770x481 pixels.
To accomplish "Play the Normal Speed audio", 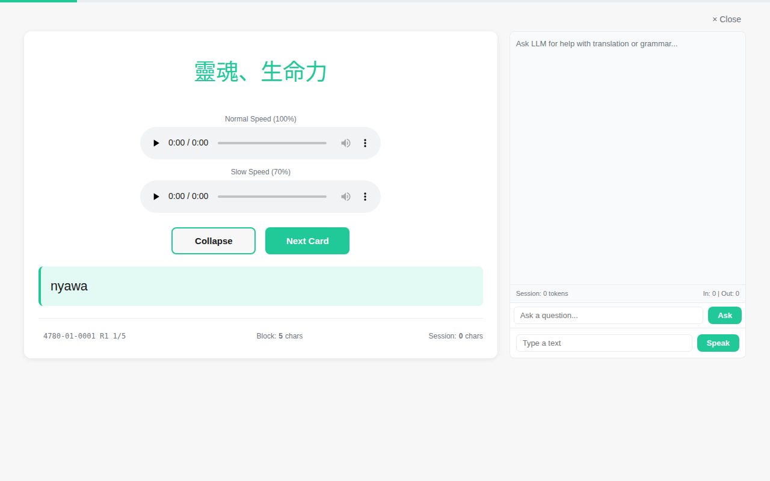I will point(156,143).
